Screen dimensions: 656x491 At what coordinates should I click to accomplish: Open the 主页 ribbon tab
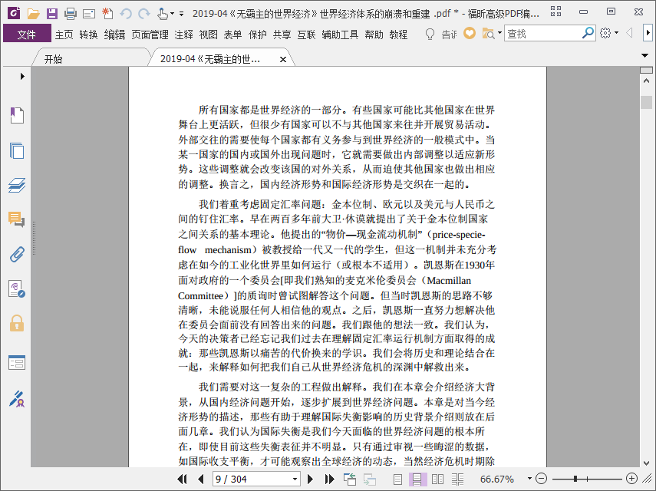coord(64,35)
